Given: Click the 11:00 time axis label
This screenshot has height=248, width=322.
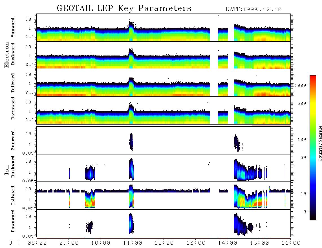Looking at the screenshot, I should [133, 243].
